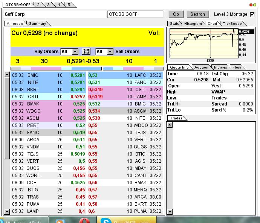Open the Histogram tab
This screenshot has width=260, height=223.
(193, 24)
